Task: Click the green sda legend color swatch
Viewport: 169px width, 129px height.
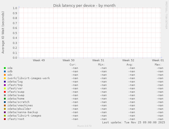Action: tap(5, 68)
